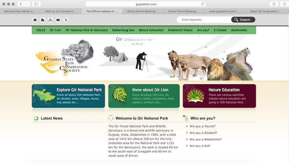The width and height of the screenshot is (289, 163).
Task: Click Gujarat State Lion Conservation Society logo
Action: pos(65,58)
